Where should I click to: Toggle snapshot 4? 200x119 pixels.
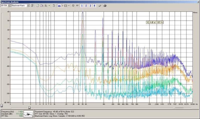click(x=94, y=5)
